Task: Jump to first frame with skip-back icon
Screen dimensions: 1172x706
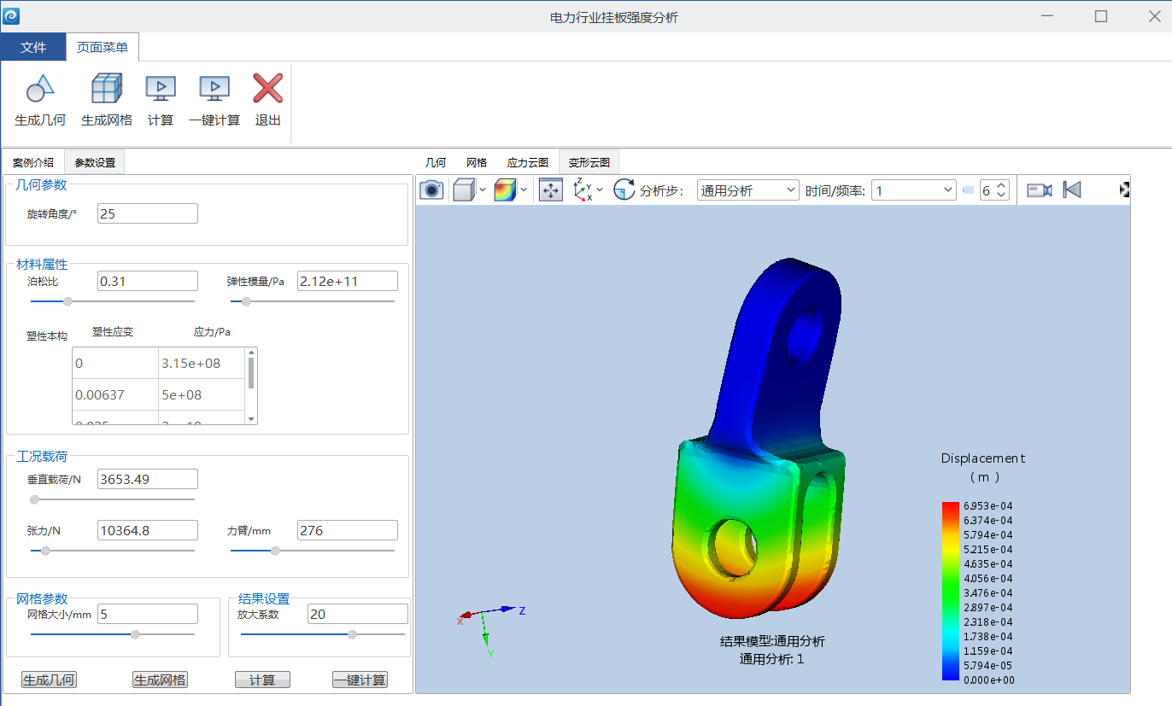Action: (x=1072, y=190)
